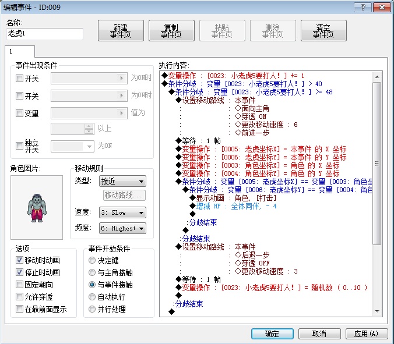Select the first 等待 : 1 帧 line
The image size is (394, 344).
pos(198,141)
